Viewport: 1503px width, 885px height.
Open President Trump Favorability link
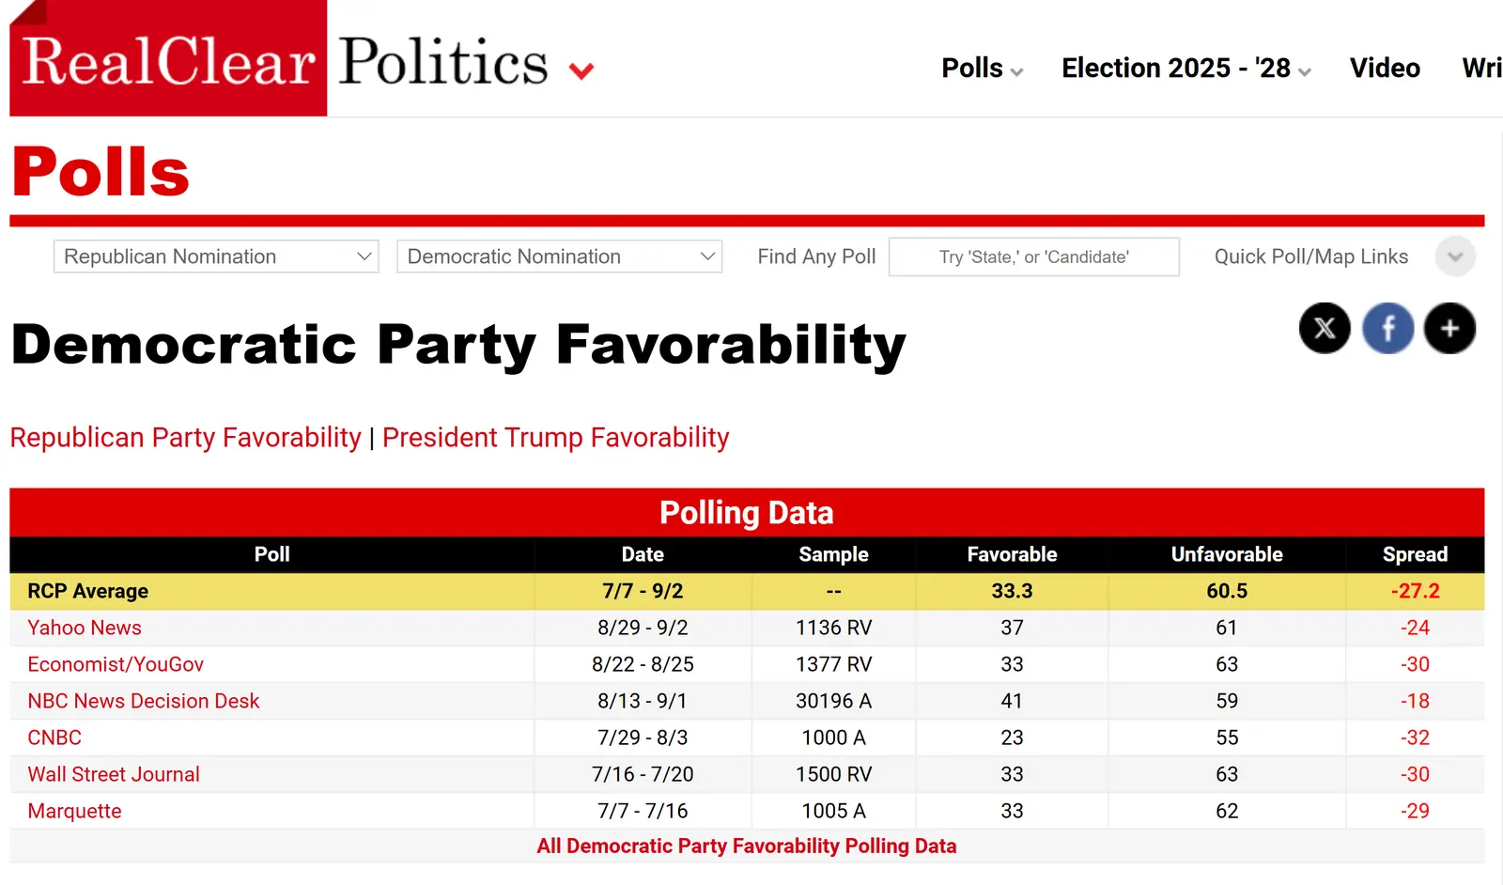(555, 438)
